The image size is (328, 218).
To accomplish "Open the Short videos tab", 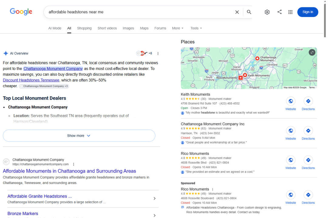I will tap(107, 28).
